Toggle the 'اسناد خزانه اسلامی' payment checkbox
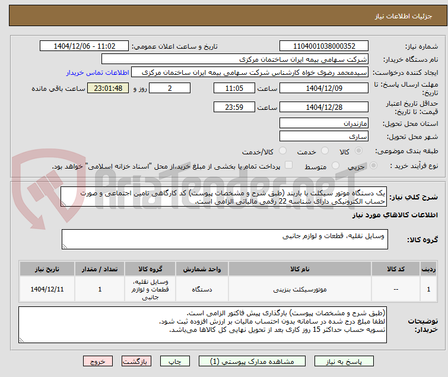448x377 pixels. click(289, 165)
